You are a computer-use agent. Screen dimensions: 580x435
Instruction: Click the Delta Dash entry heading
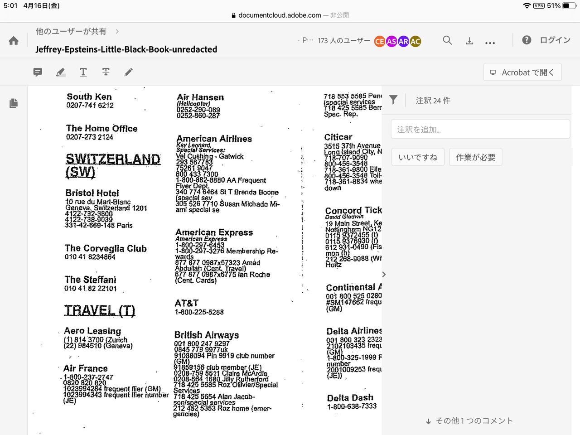[350, 398]
